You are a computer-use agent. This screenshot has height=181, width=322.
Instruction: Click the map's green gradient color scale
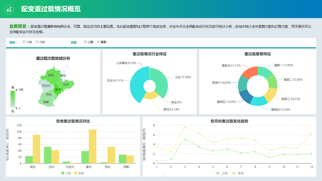(12, 99)
